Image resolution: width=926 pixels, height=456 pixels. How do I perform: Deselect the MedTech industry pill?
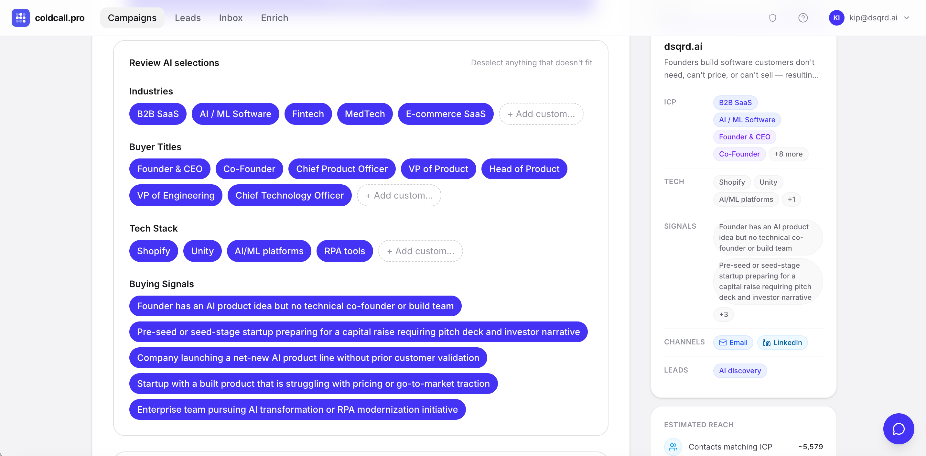point(364,114)
